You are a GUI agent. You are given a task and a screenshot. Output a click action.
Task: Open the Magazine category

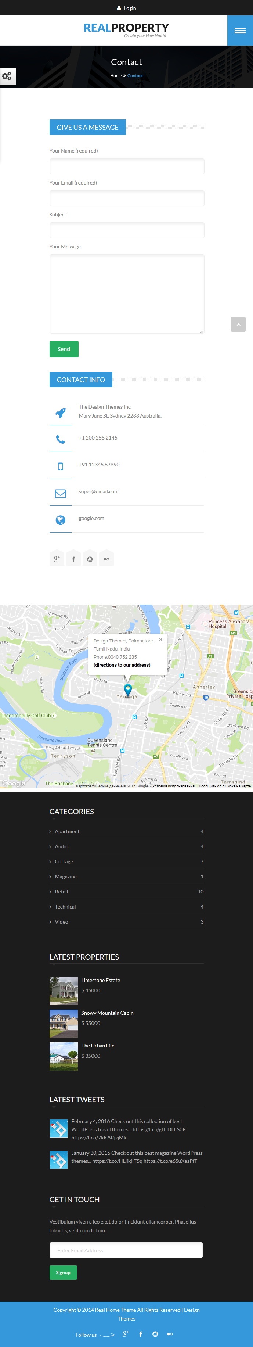pyautogui.click(x=66, y=877)
